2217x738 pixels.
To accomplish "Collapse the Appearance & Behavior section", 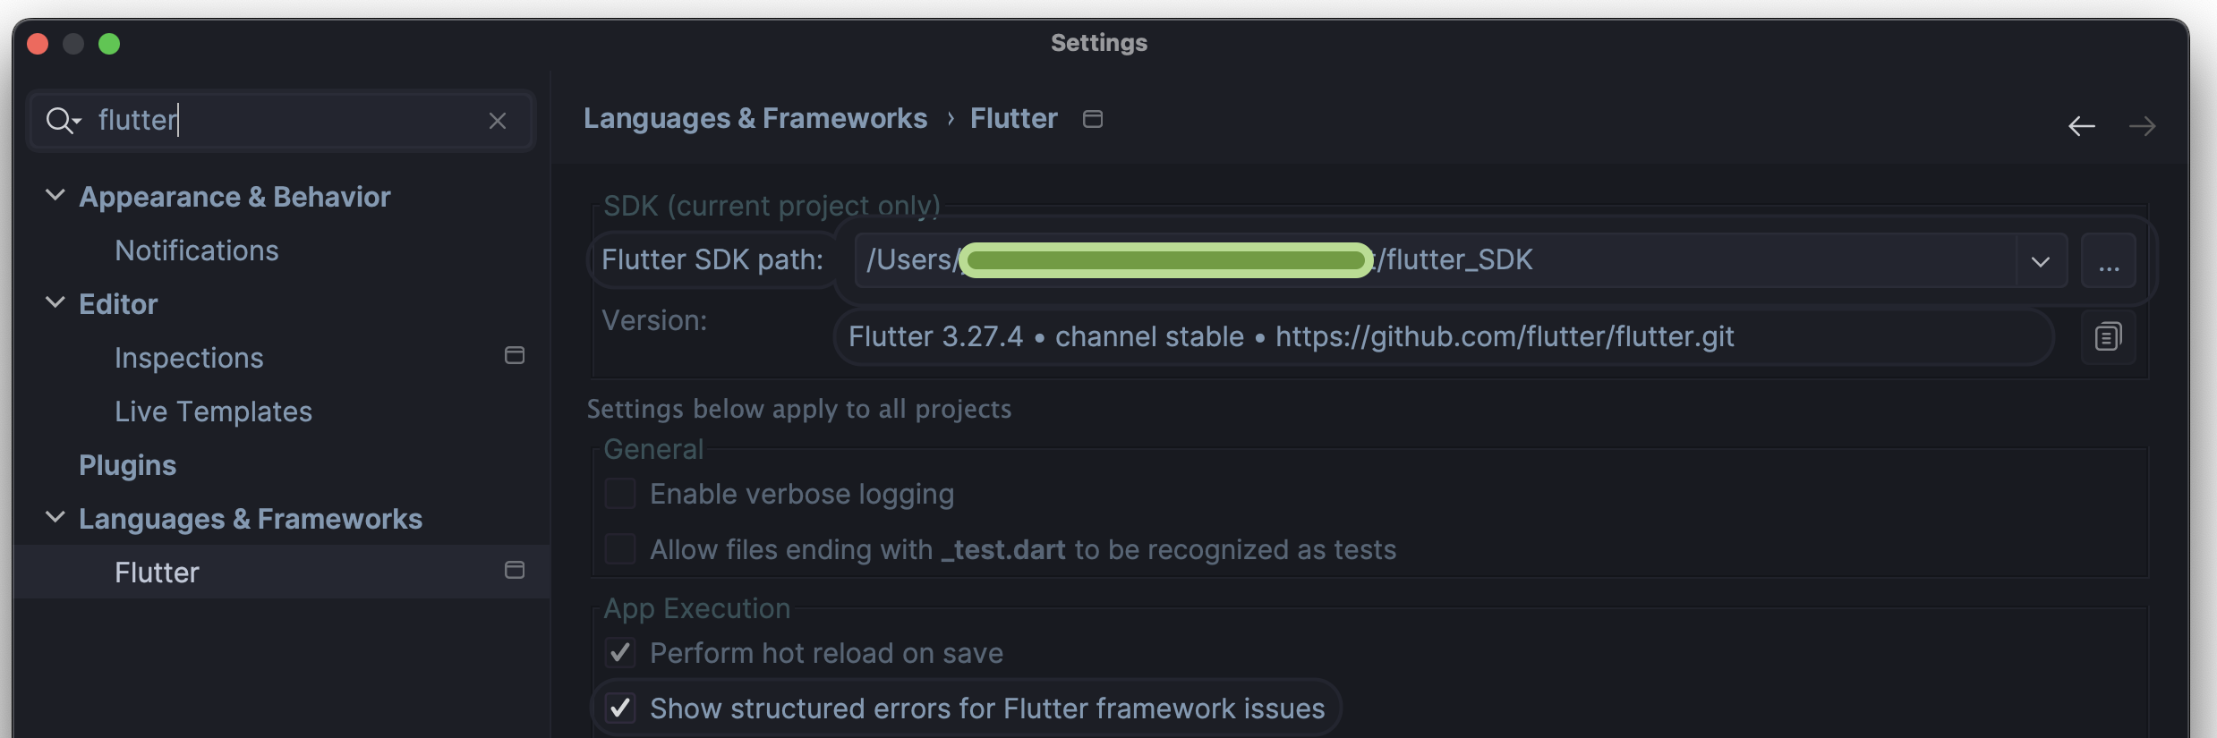I will pyautogui.click(x=55, y=195).
